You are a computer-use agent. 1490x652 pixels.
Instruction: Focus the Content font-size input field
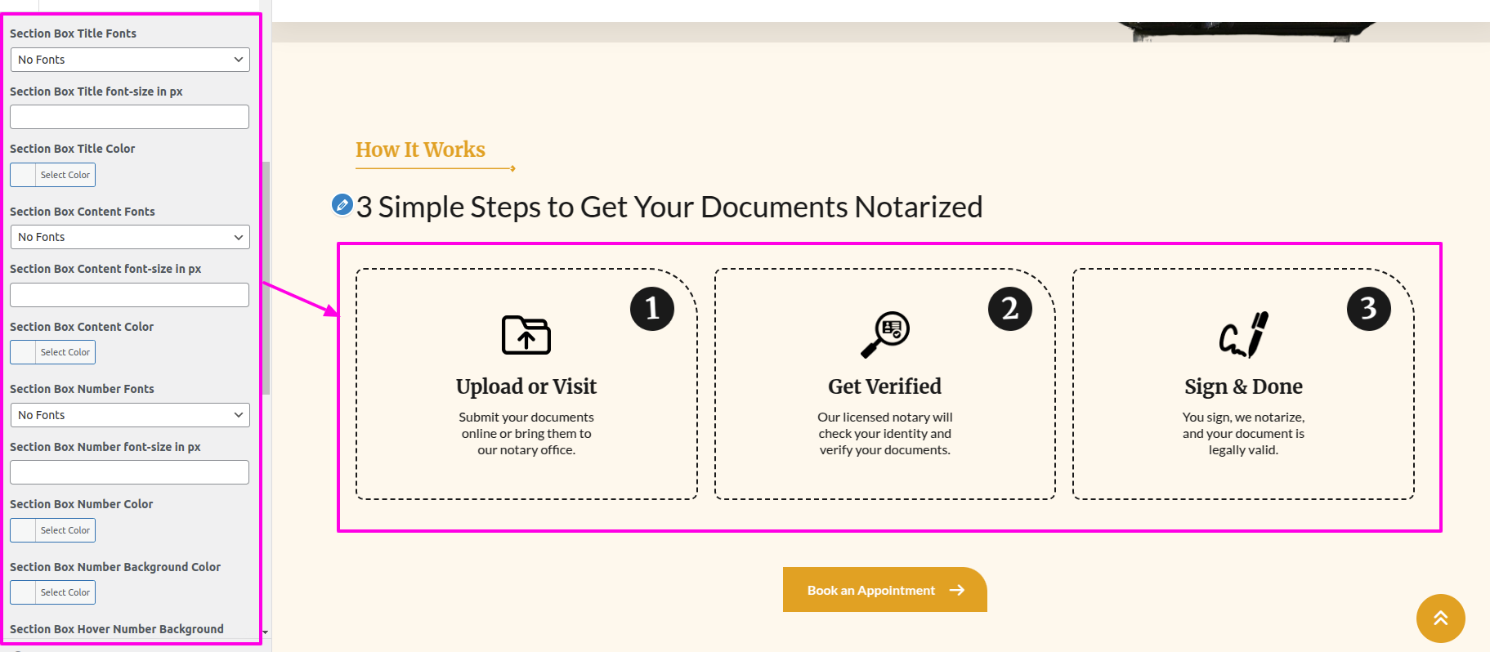point(129,295)
